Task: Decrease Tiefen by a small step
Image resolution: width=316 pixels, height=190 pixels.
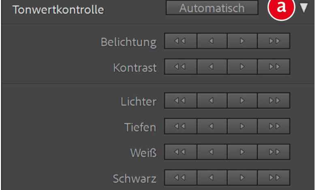Action: tap(212, 127)
